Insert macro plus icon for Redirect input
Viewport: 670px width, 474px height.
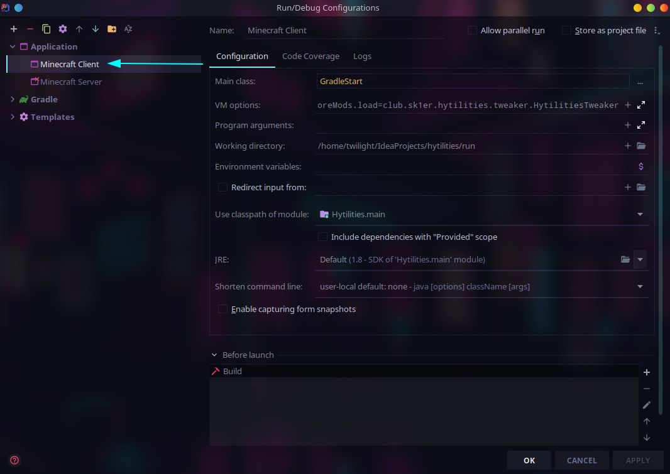(x=627, y=187)
